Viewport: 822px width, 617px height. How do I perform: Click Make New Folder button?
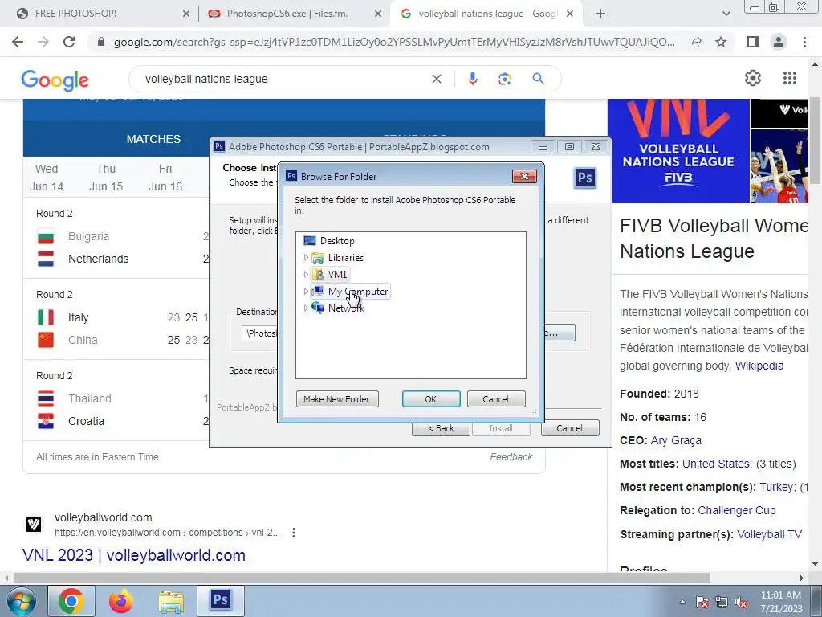tap(337, 399)
